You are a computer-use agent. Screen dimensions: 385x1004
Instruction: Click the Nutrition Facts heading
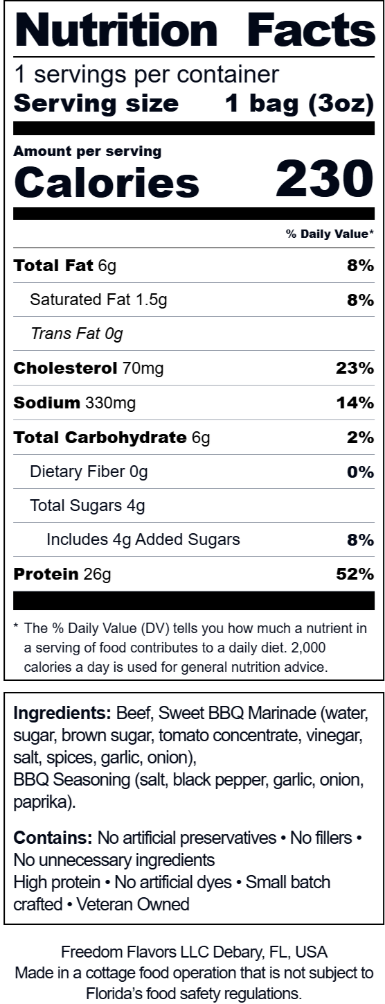click(194, 30)
